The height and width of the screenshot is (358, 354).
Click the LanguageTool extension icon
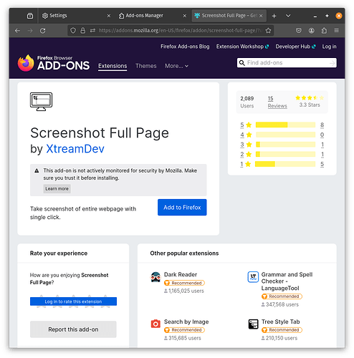pos(253,277)
